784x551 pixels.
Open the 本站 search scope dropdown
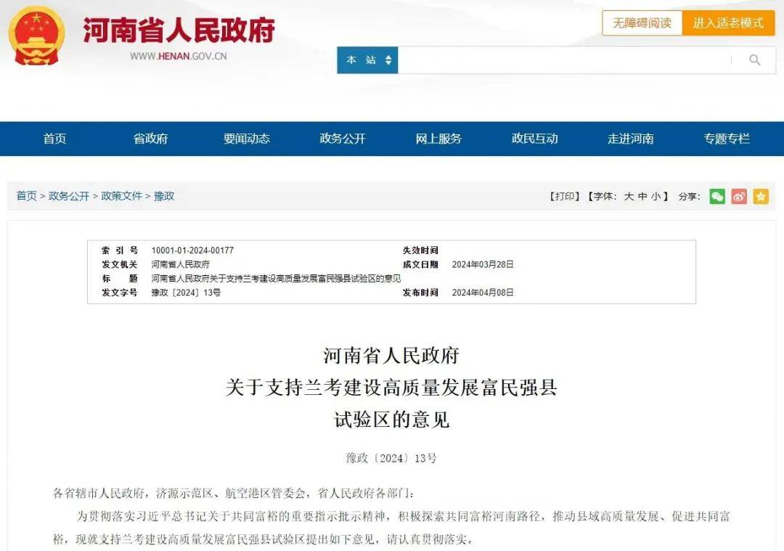[367, 60]
